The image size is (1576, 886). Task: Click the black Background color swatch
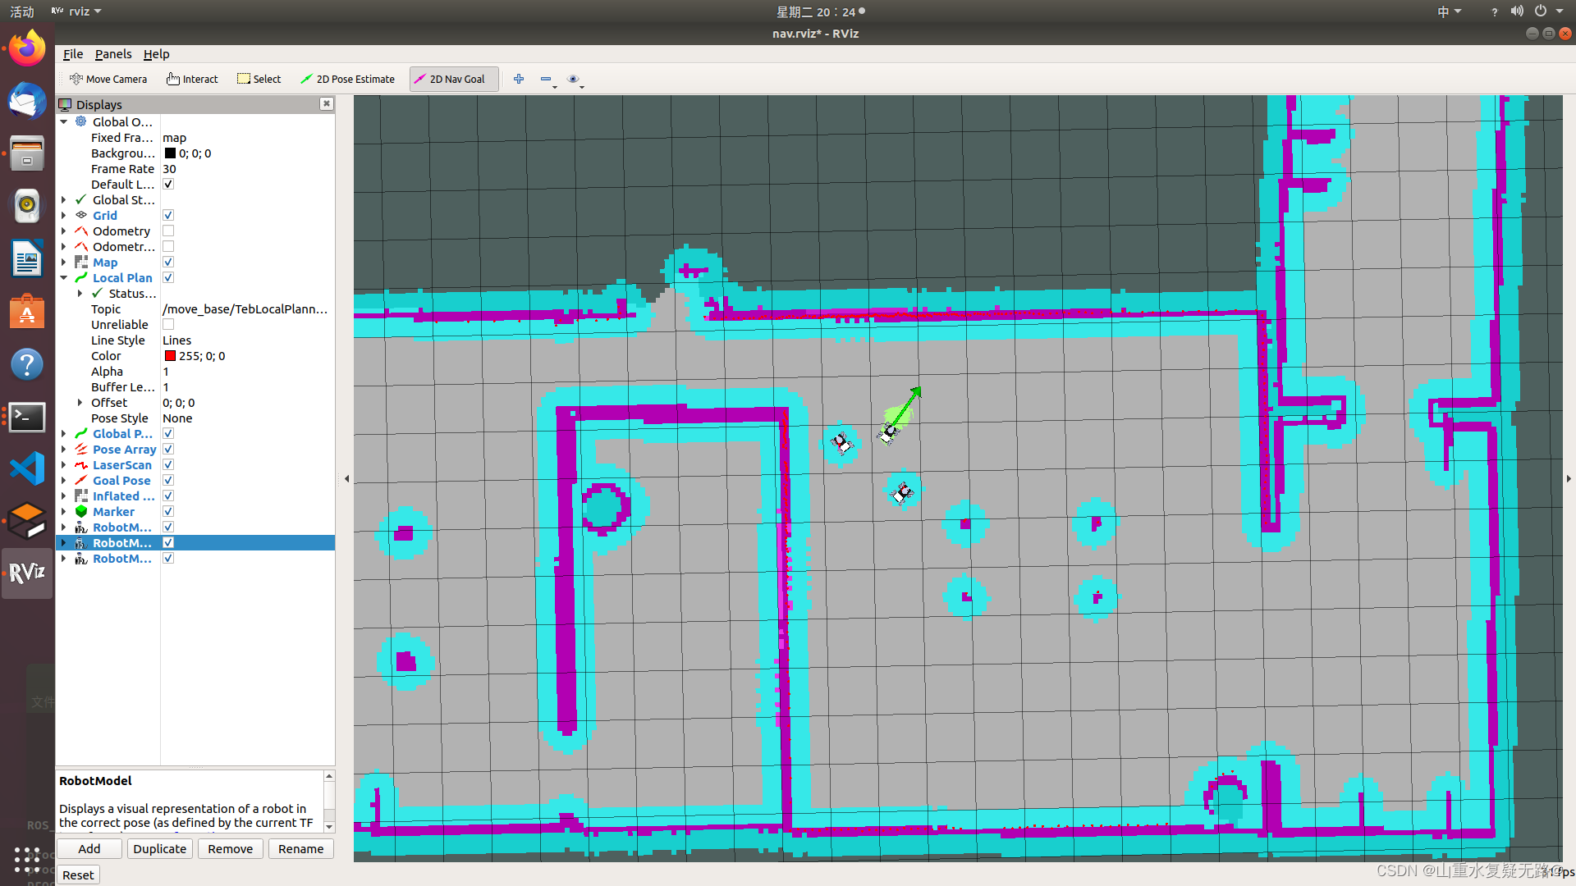170,153
